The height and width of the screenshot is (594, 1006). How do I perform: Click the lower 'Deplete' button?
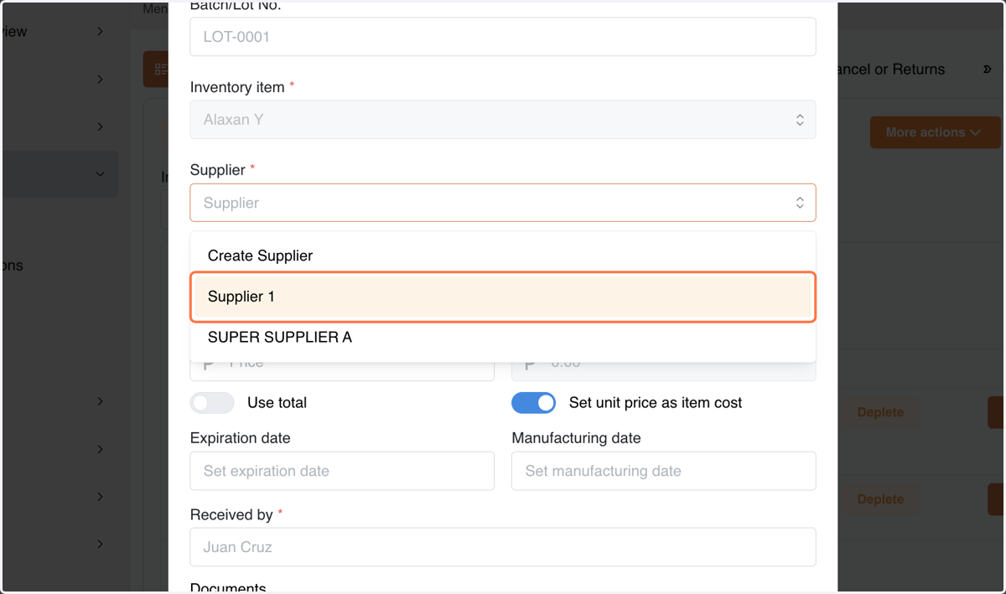[880, 499]
